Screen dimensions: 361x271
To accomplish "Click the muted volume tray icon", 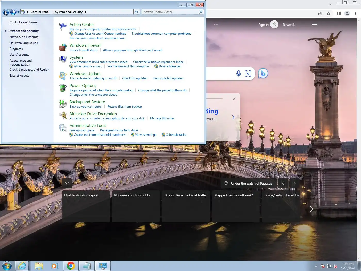I will (335, 266).
